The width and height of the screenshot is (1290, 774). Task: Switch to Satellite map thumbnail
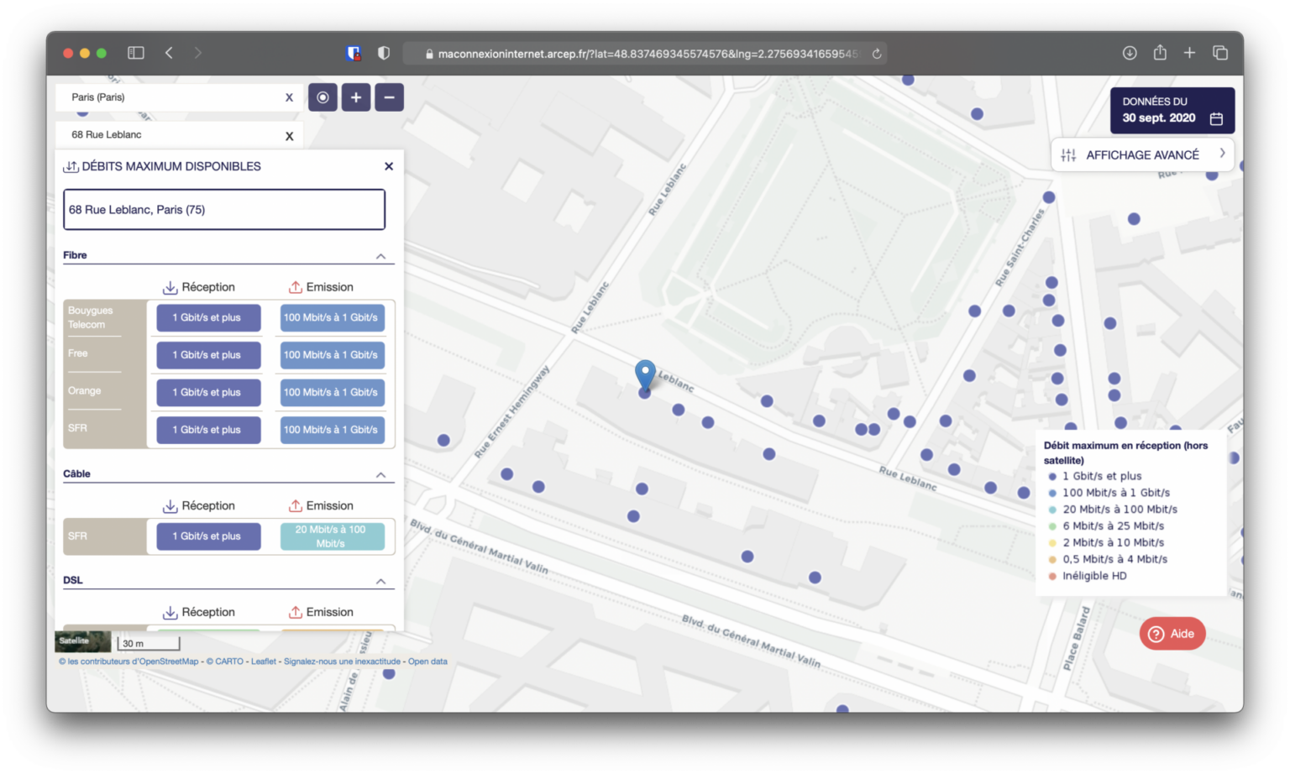pos(82,642)
